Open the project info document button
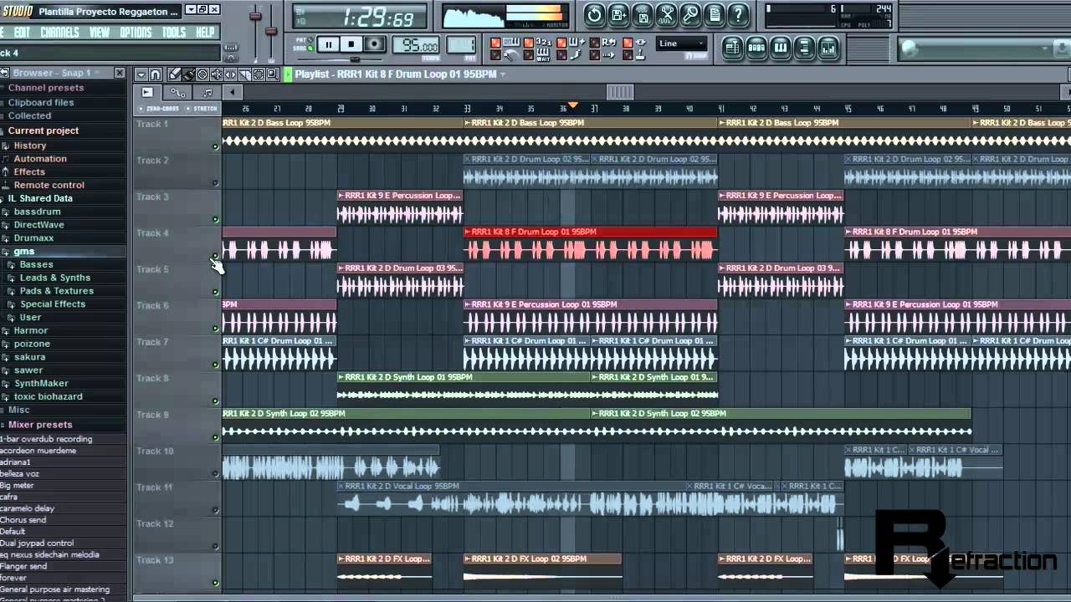Screen dimensions: 1071x602 tap(715, 14)
